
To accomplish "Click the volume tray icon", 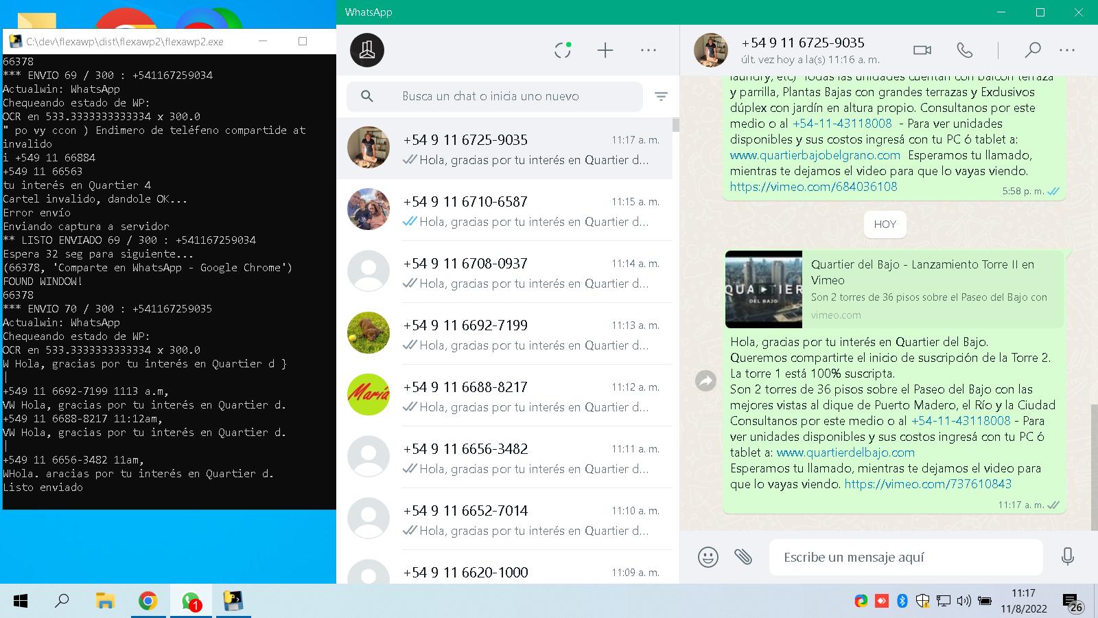I will coord(963,602).
